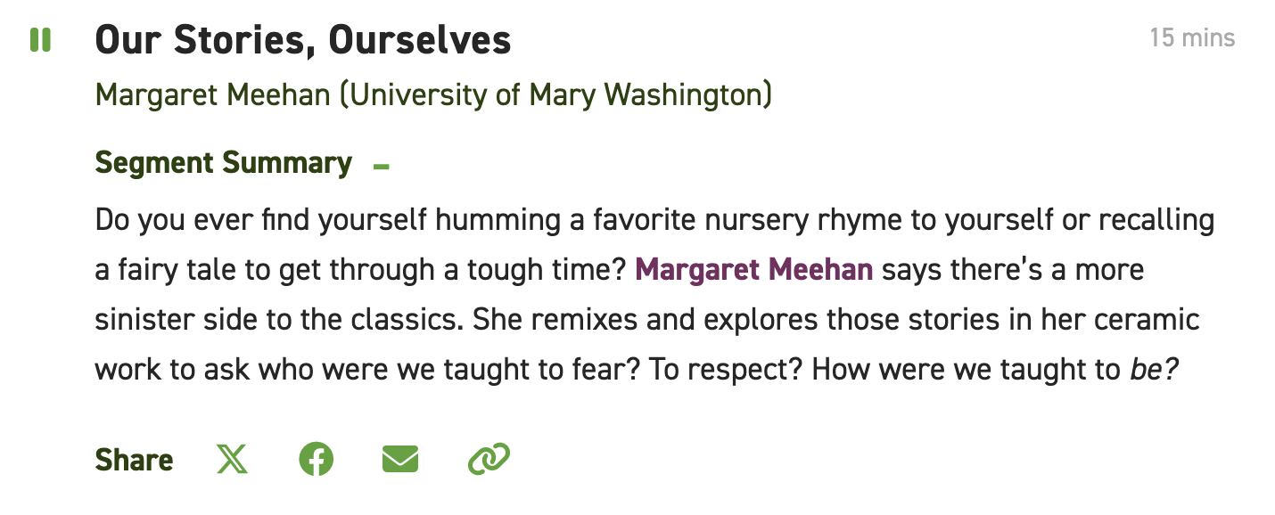
Task: Collapse the Segment Summary with minus icon
Action: pyautogui.click(x=382, y=167)
